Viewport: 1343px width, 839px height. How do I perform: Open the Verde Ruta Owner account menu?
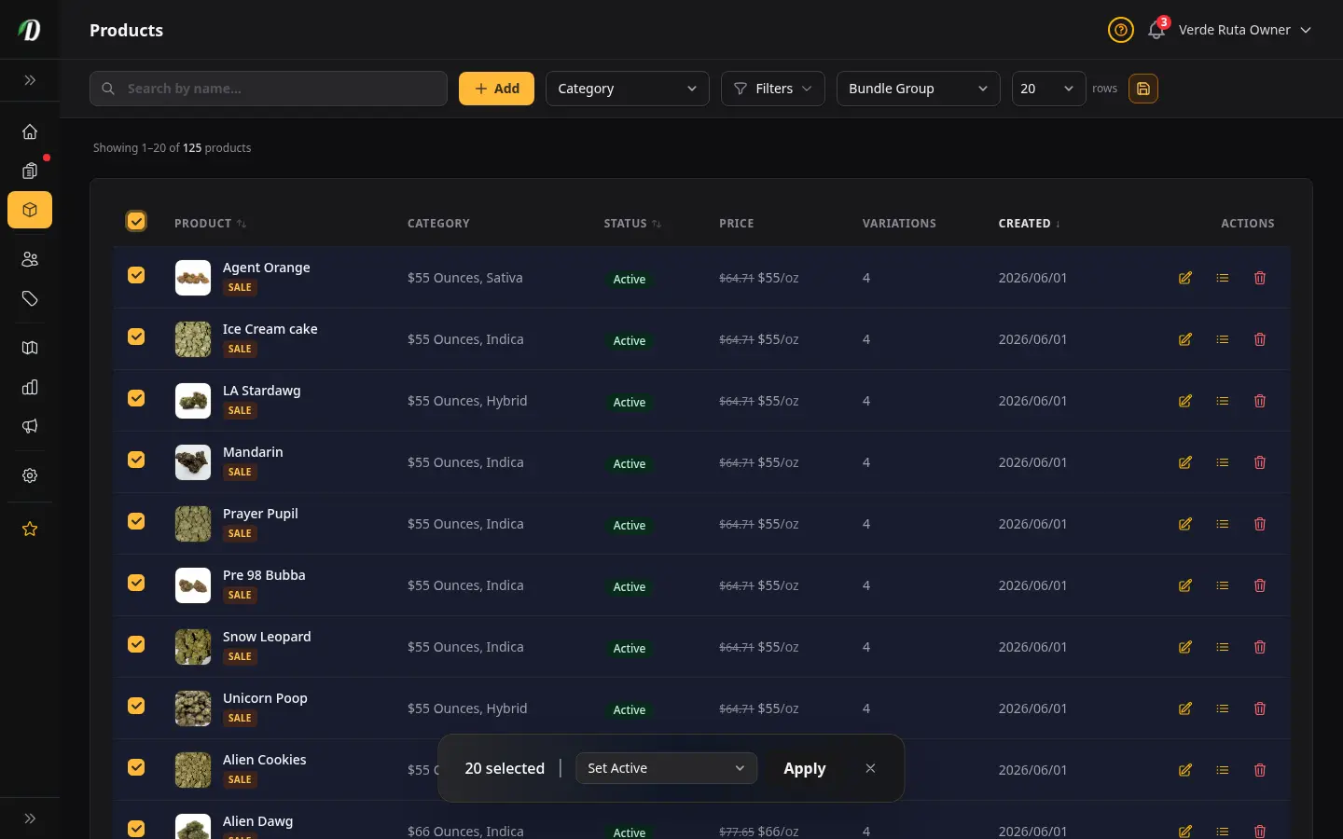[1244, 30]
